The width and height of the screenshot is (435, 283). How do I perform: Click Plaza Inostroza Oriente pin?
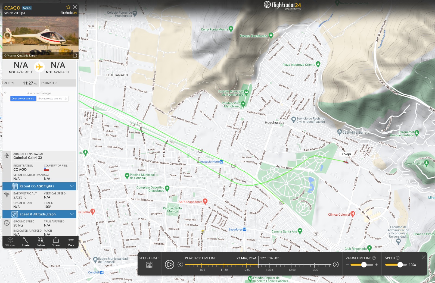pos(318,64)
